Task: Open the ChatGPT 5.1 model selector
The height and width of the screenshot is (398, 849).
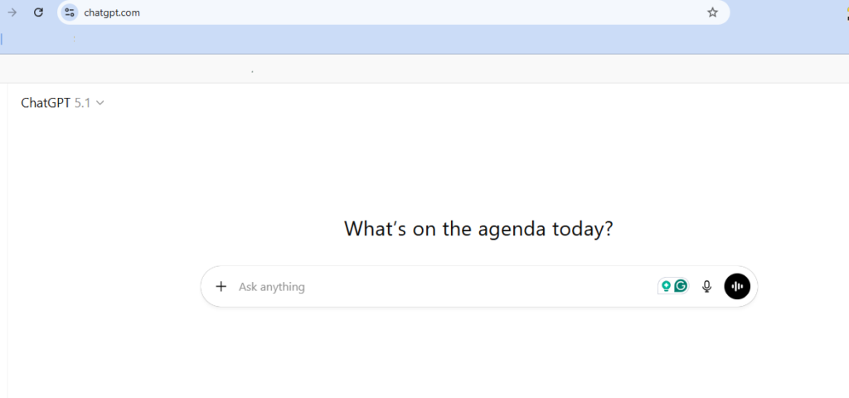Action: click(62, 103)
